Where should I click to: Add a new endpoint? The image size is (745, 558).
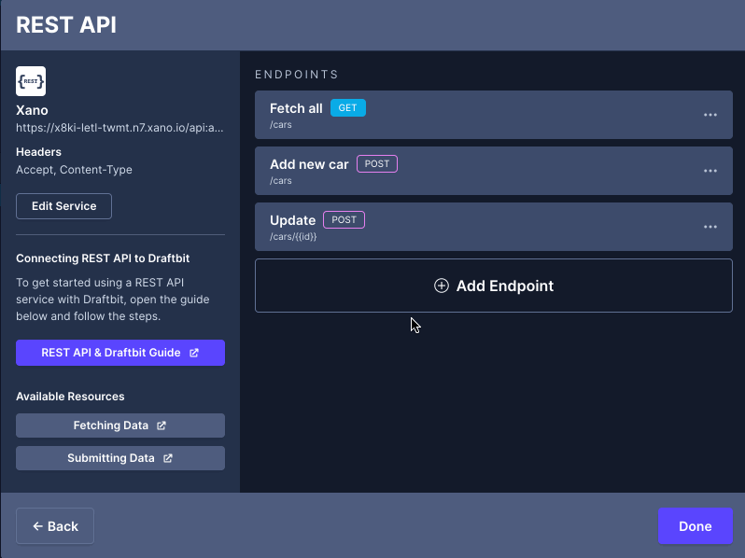[494, 286]
